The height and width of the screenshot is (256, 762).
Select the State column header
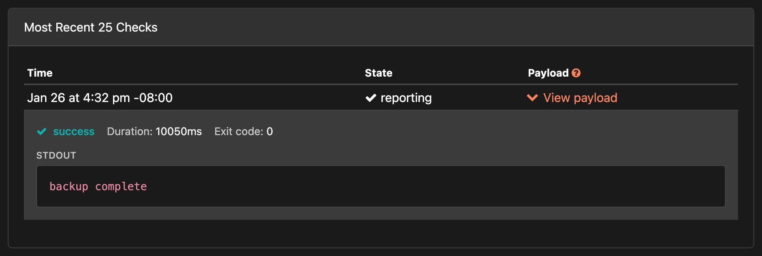[x=378, y=73]
